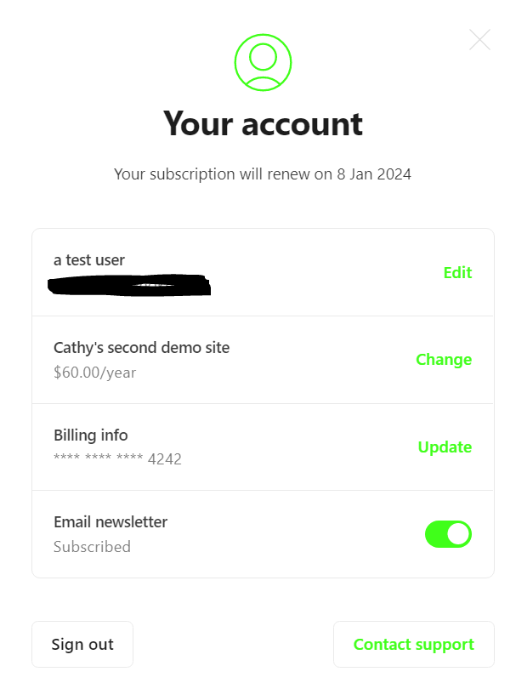Edit the test user profile details

click(457, 273)
